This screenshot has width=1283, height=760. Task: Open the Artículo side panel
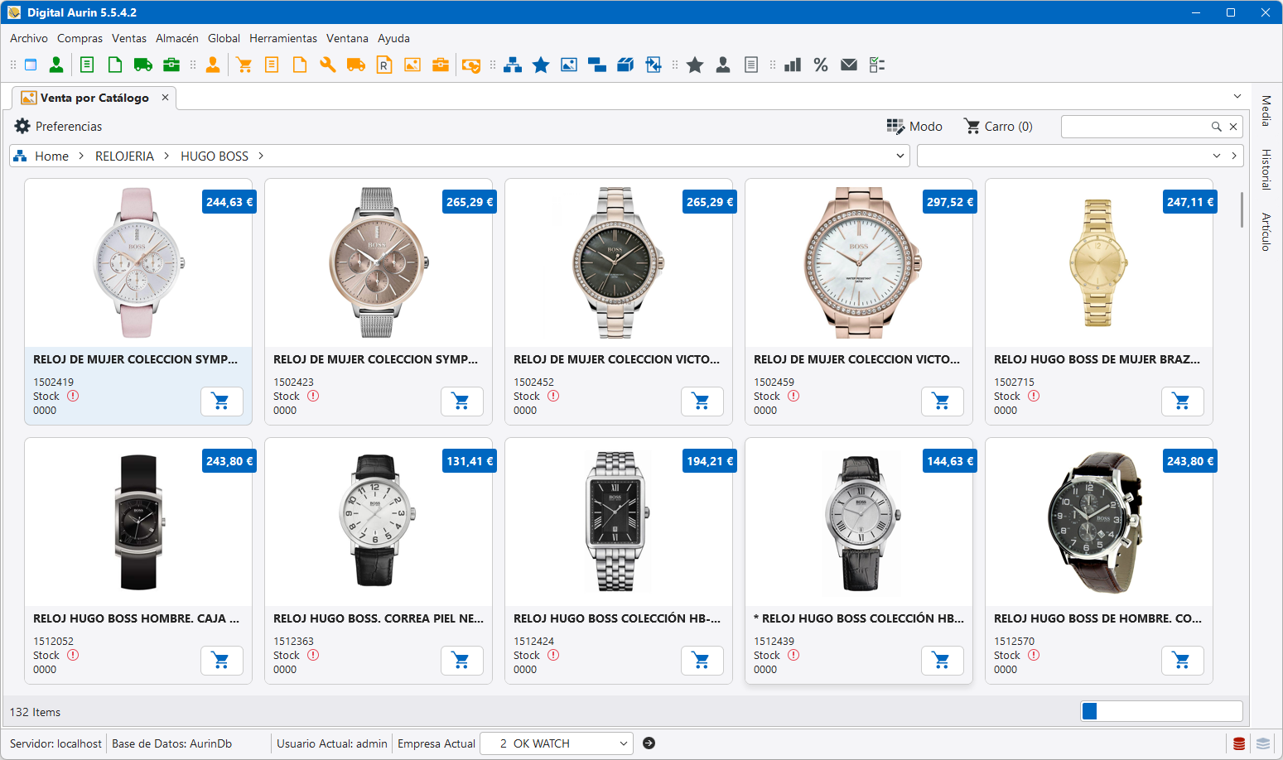[x=1266, y=232]
